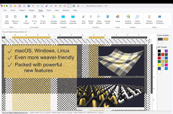This screenshot has width=173, height=114.
Task: Select gold swatch in Active Palette
Action: (166, 39)
